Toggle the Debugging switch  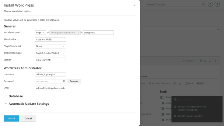[x=162, y=103]
